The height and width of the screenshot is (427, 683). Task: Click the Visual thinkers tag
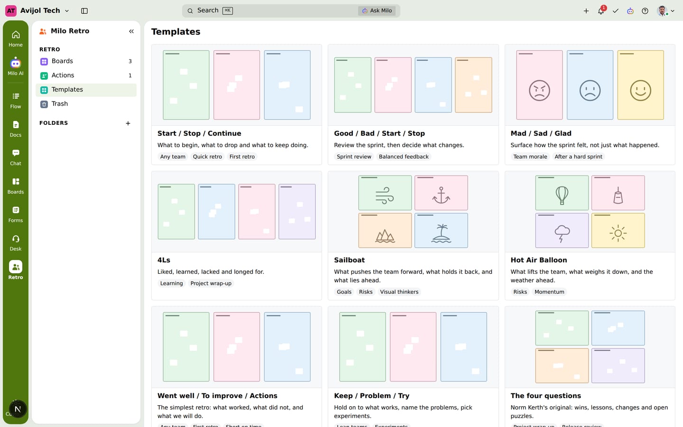[x=399, y=292]
